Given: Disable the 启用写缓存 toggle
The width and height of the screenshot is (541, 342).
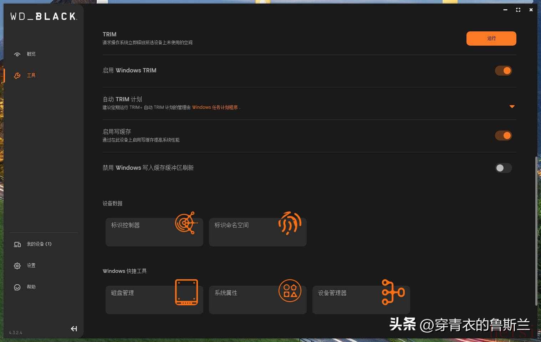Looking at the screenshot, I should click(503, 136).
